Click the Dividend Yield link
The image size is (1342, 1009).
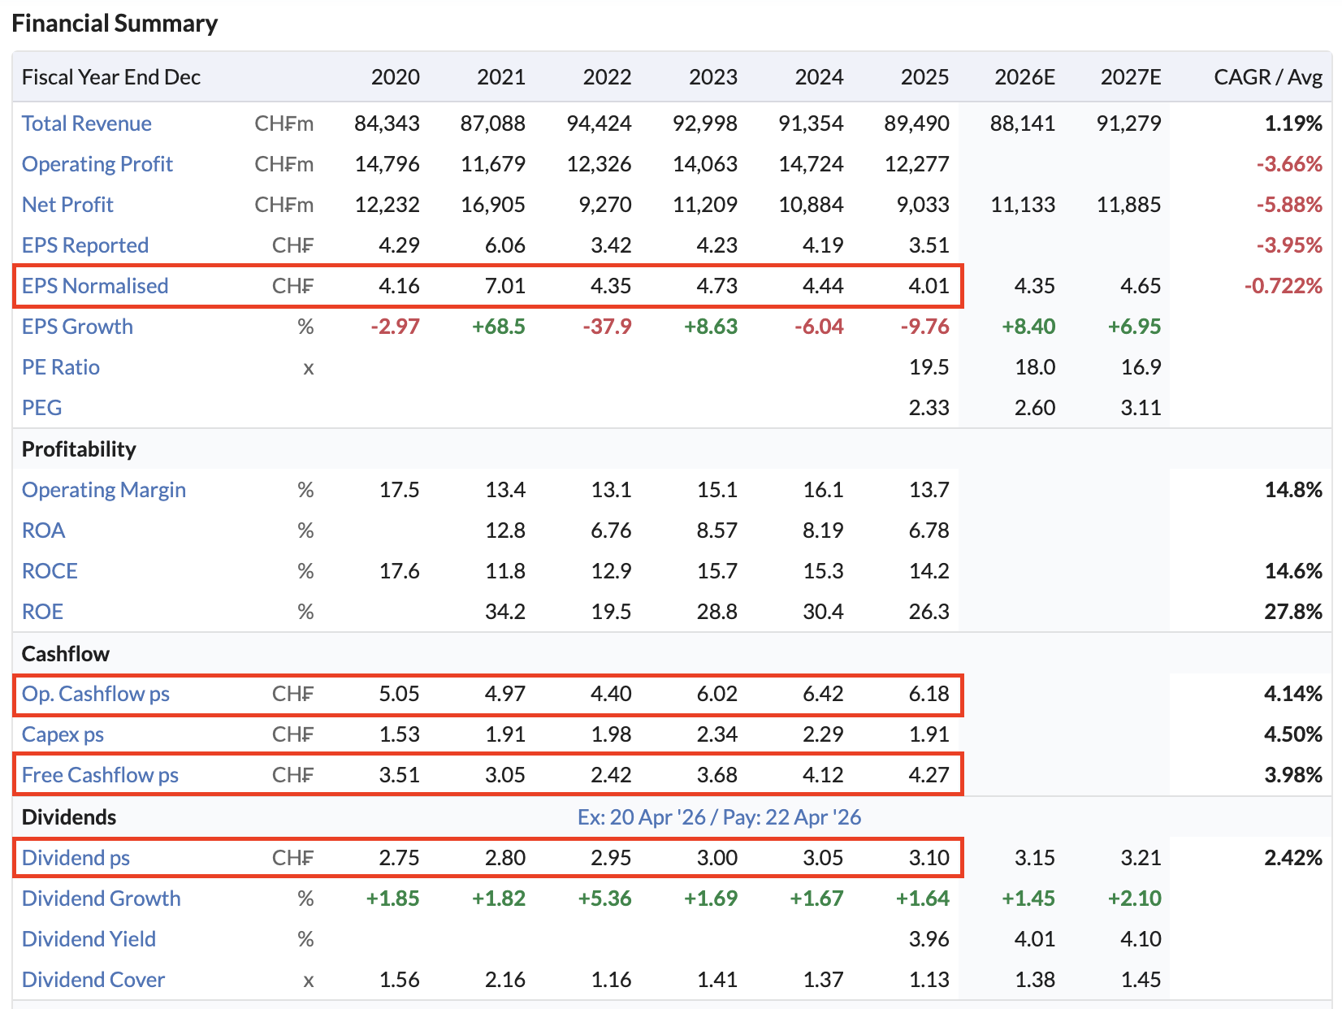pos(89,939)
